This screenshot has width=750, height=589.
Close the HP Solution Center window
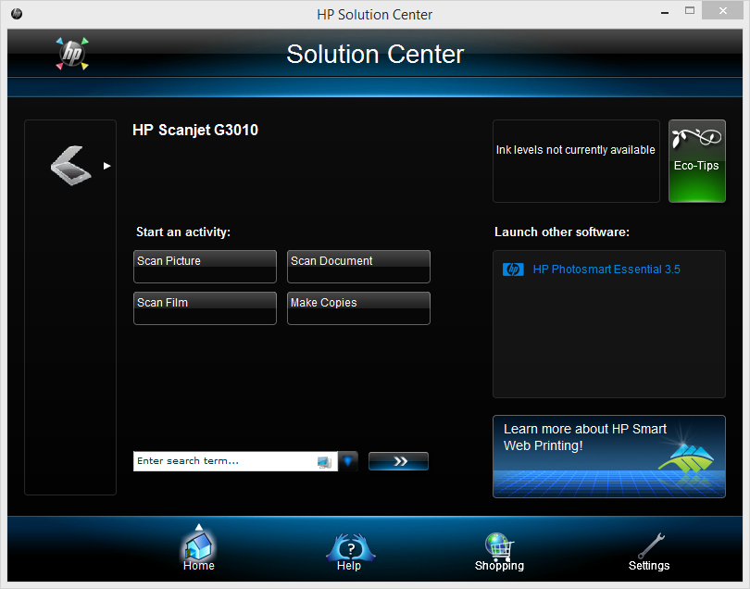pyautogui.click(x=723, y=10)
